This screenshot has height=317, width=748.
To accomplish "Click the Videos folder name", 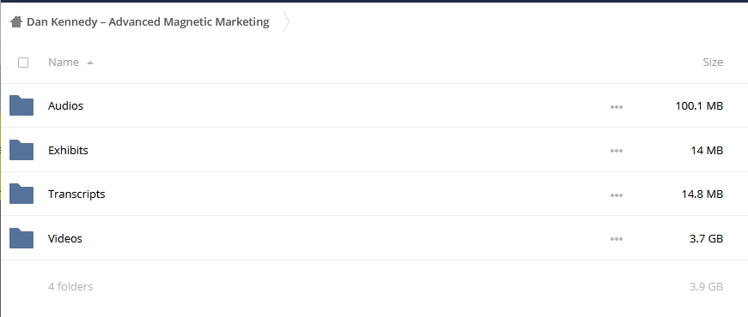I will [x=65, y=238].
